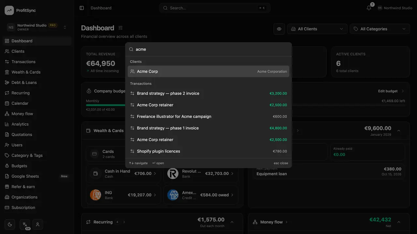
Task: Open Money flow in the sidebar
Action: [x=37, y=114]
